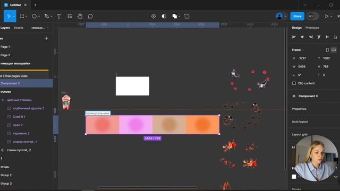Open the Frame type dropdown
The width and height of the screenshot is (340, 191).
297,50
